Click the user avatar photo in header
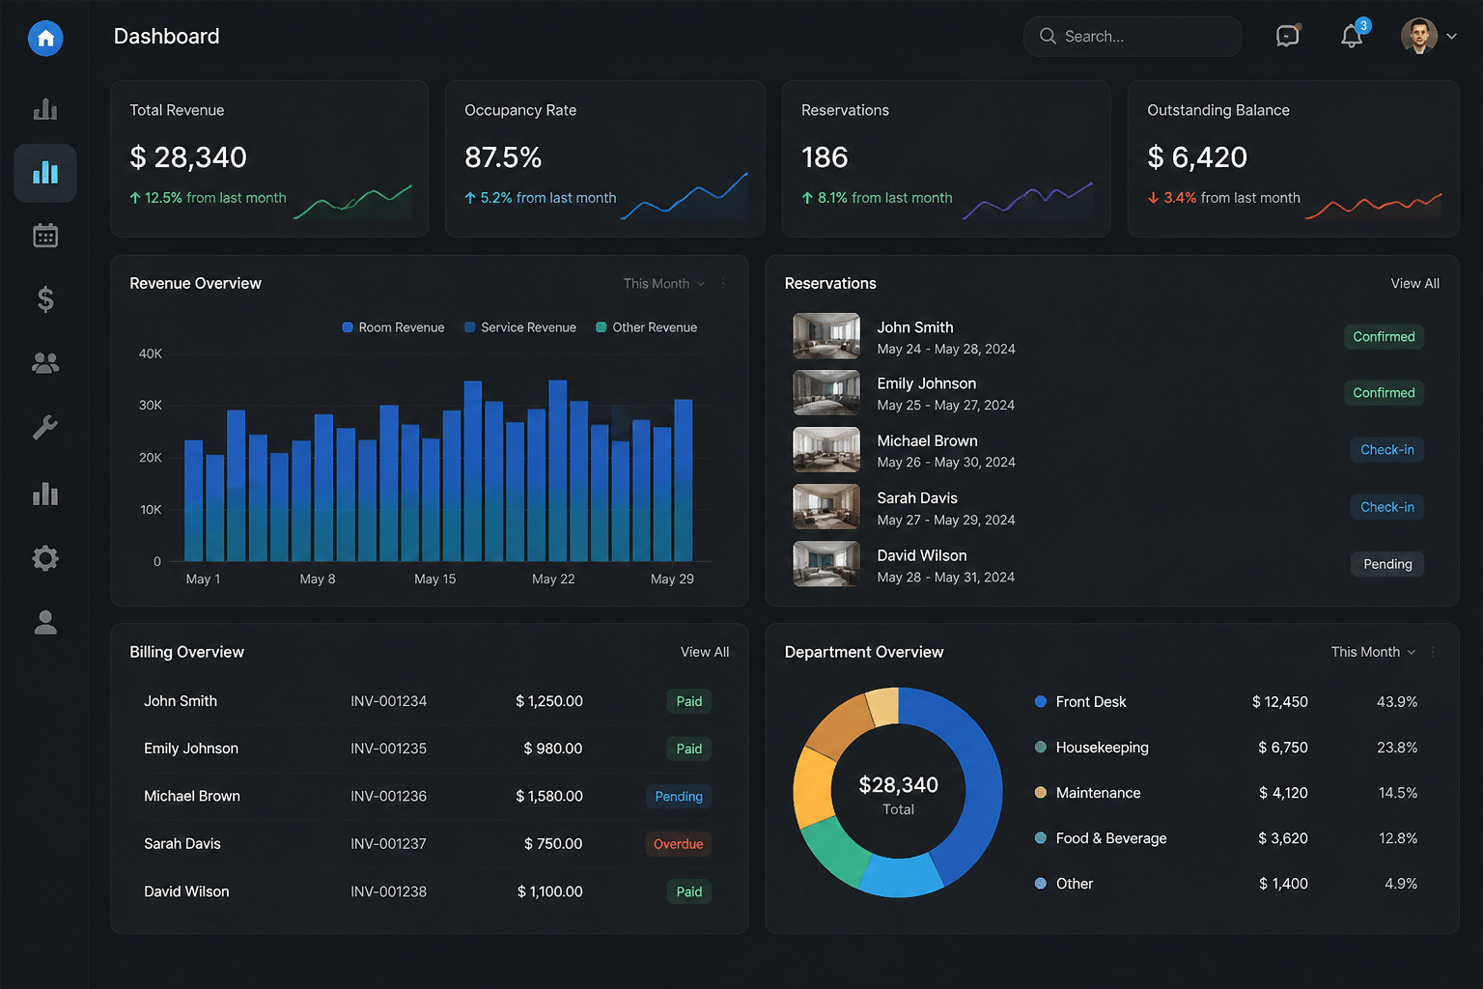Image resolution: width=1483 pixels, height=989 pixels. [1418, 37]
